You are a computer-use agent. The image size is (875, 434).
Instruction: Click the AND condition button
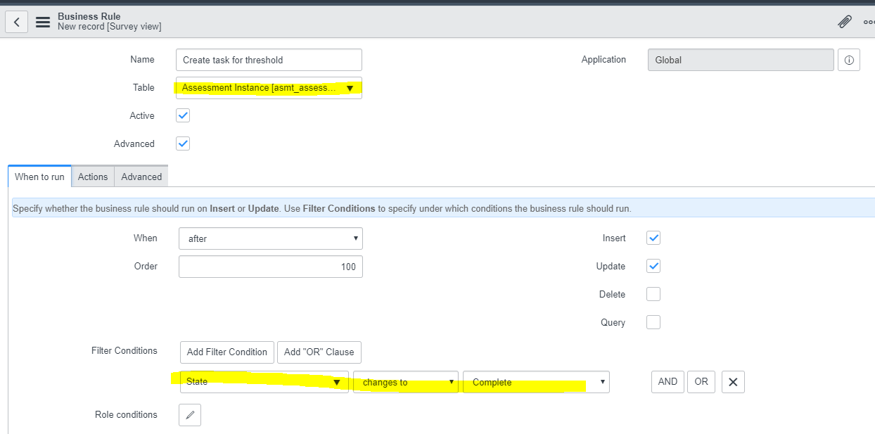[667, 381]
